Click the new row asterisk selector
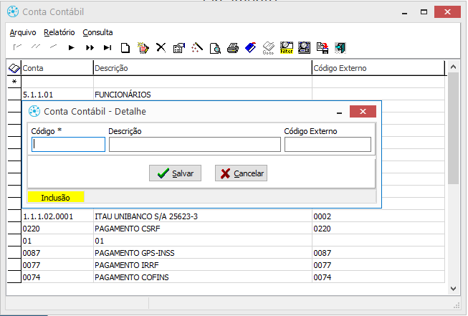Screen dimensions: 468x316 pyautogui.click(x=14, y=82)
